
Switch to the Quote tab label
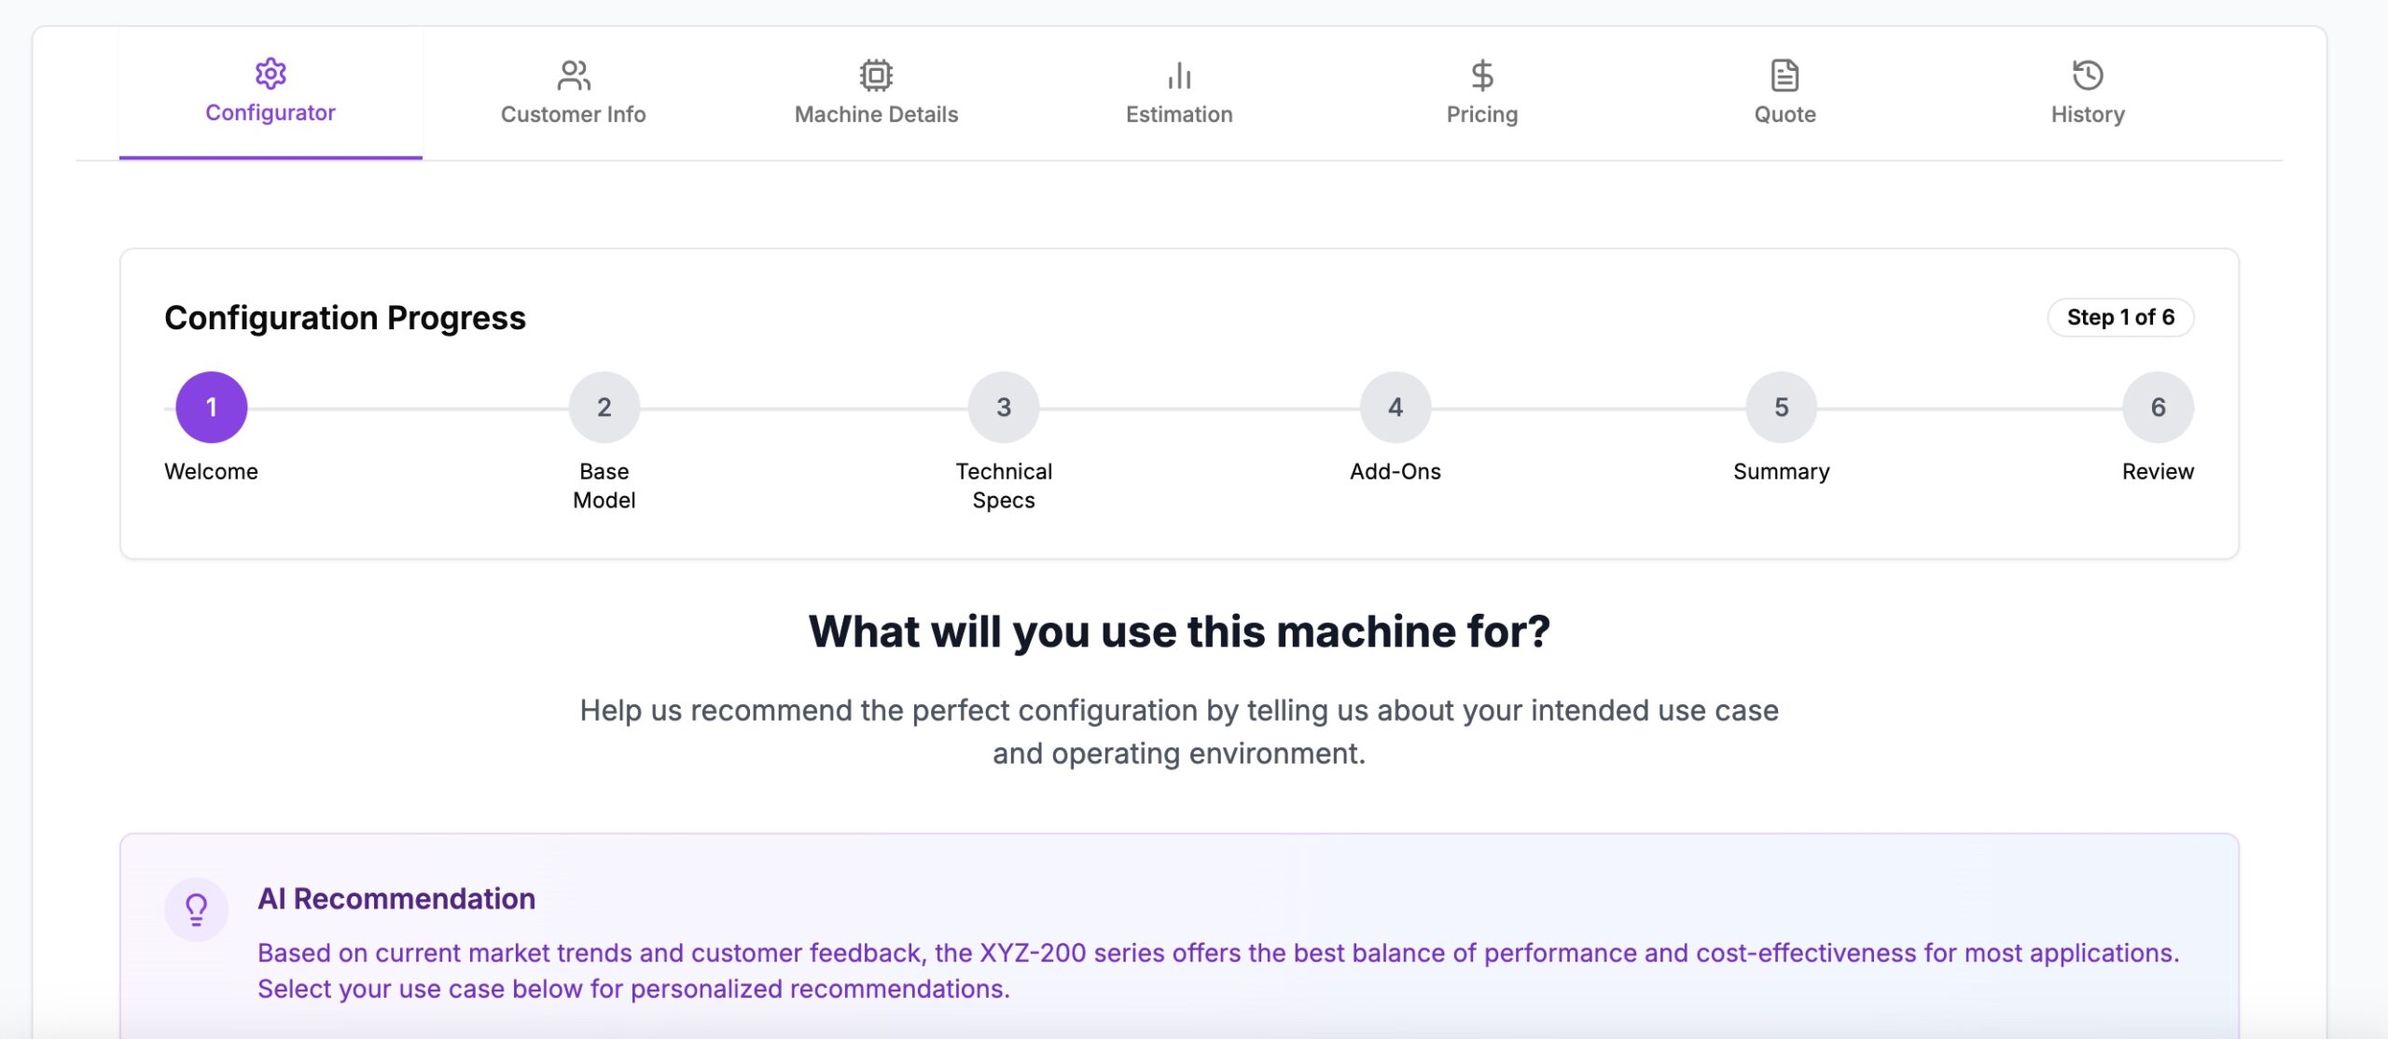(1784, 115)
